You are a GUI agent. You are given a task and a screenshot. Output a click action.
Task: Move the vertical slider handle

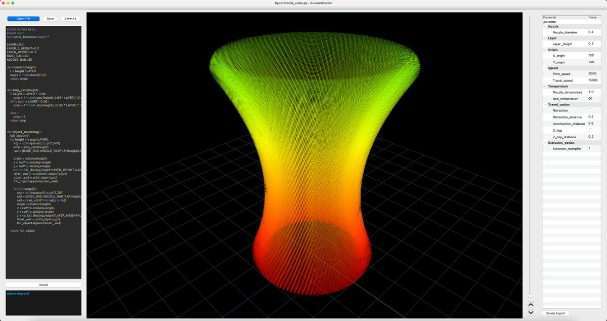[x=530, y=296]
